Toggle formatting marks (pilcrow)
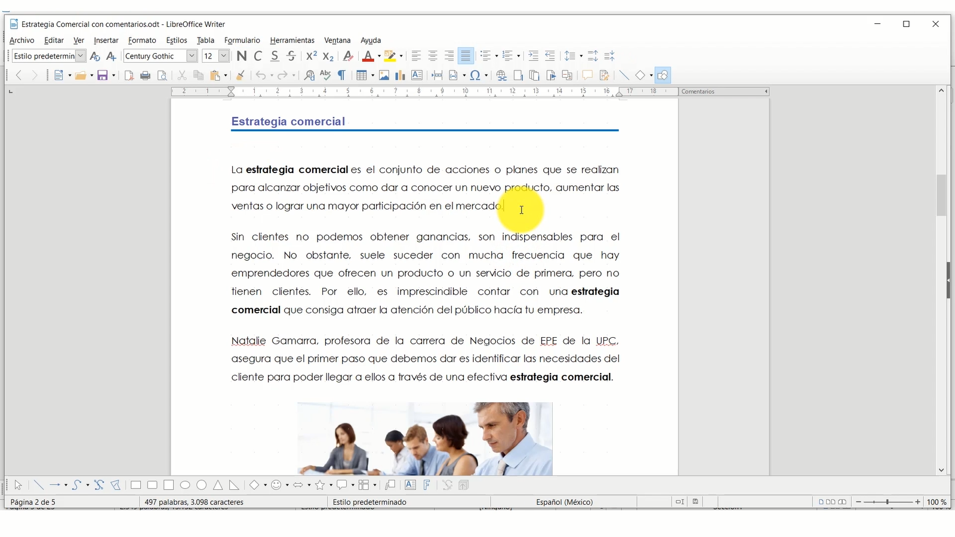 [341, 75]
